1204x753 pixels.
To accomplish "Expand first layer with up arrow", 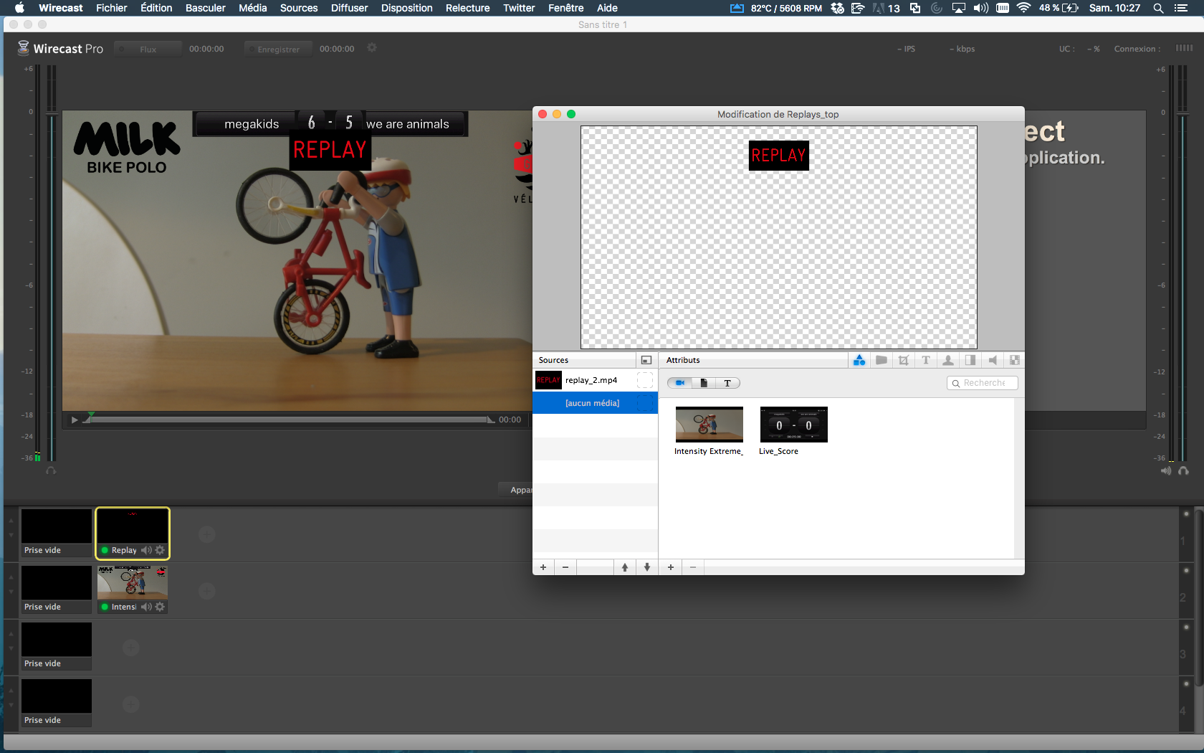I will [11, 521].
